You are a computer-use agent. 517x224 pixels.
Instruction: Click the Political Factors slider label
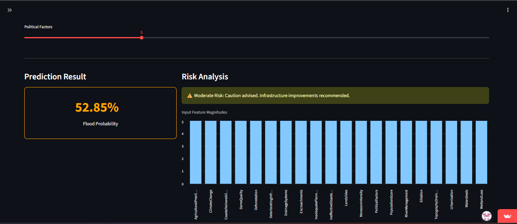pyautogui.click(x=38, y=27)
